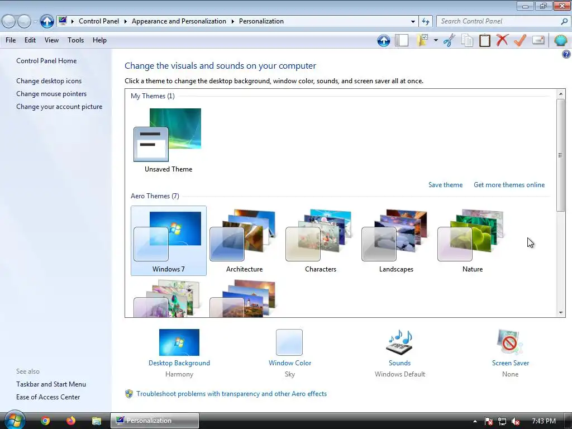Select the Landscapes theme
This screenshot has height=429, width=572.
(x=396, y=241)
